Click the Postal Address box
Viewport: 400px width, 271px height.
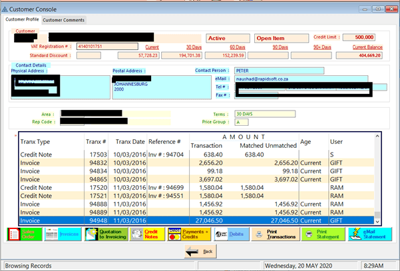[x=162, y=87]
